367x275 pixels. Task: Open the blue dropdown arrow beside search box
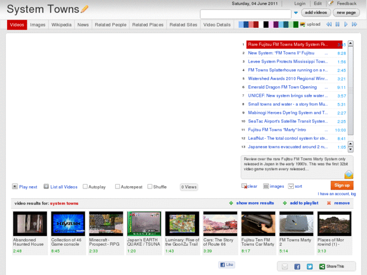296,13
